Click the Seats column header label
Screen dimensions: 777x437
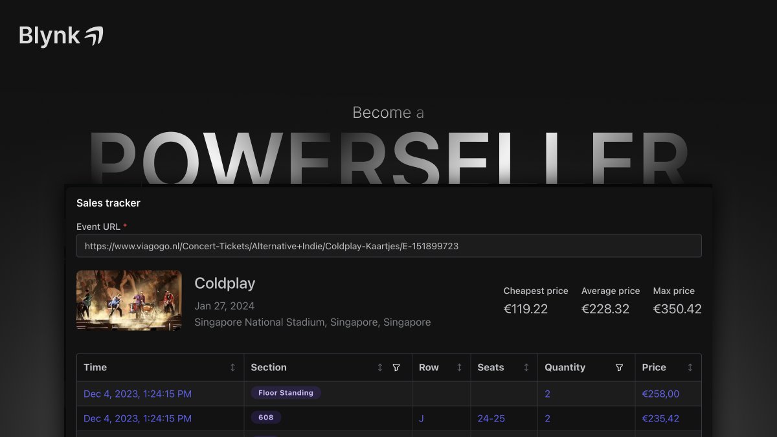[491, 367]
